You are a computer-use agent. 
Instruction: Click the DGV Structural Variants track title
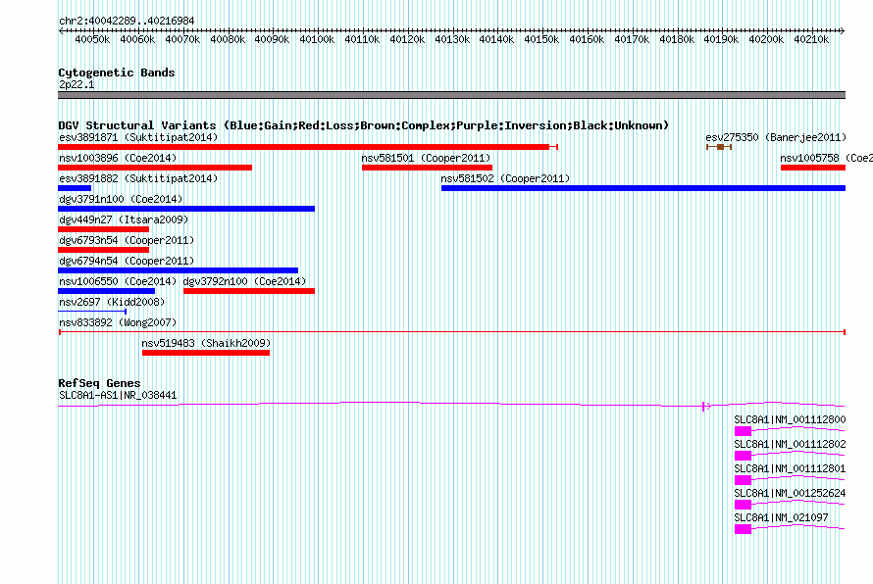tap(364, 125)
